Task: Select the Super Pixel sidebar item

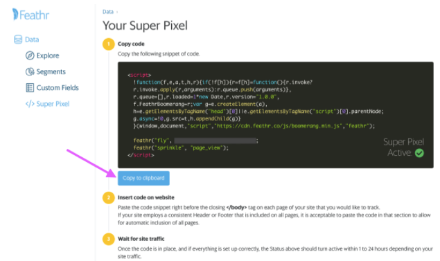Action: point(53,104)
